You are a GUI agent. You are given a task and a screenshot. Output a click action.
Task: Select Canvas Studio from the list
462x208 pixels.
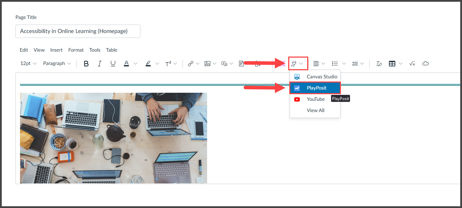tap(322, 77)
